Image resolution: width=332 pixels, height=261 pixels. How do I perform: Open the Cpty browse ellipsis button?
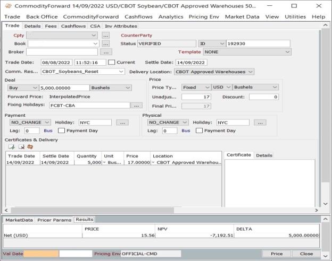coord(106,35)
